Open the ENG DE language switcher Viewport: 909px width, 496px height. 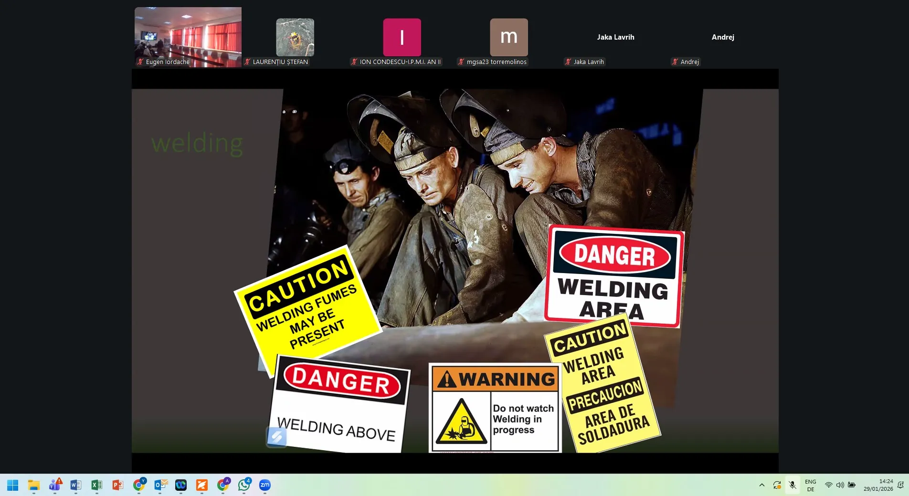[x=811, y=485]
